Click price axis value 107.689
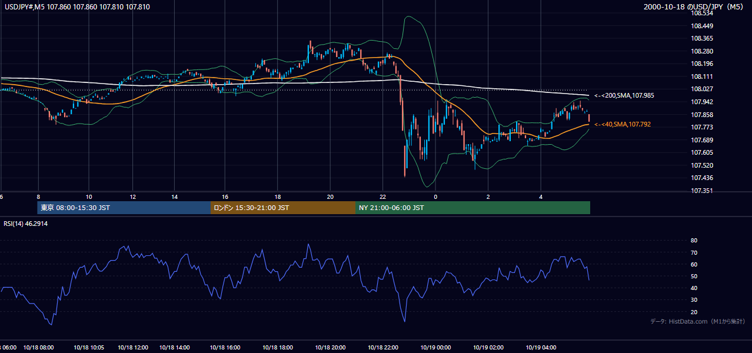This screenshot has width=752, height=353. coord(702,140)
